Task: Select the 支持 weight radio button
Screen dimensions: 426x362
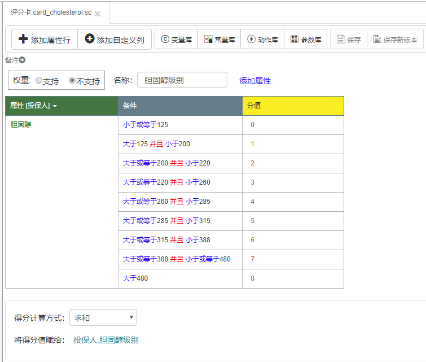Action: click(39, 81)
